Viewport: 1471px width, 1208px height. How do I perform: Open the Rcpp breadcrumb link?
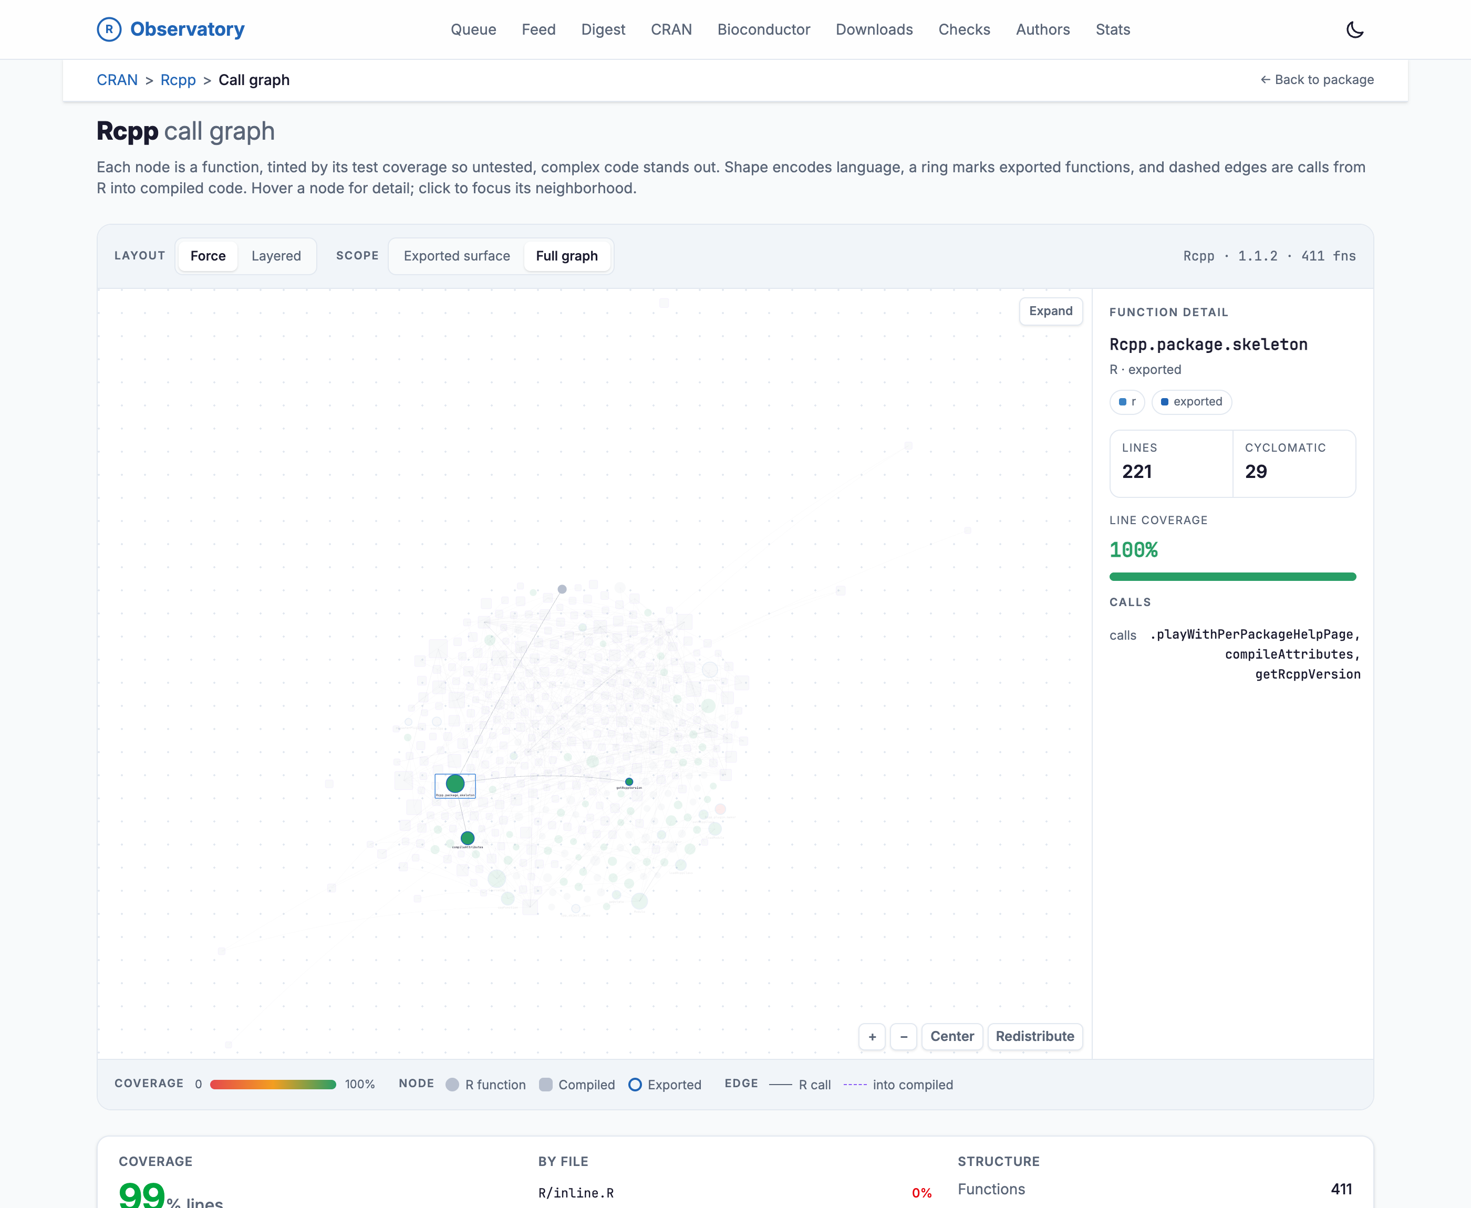point(178,80)
